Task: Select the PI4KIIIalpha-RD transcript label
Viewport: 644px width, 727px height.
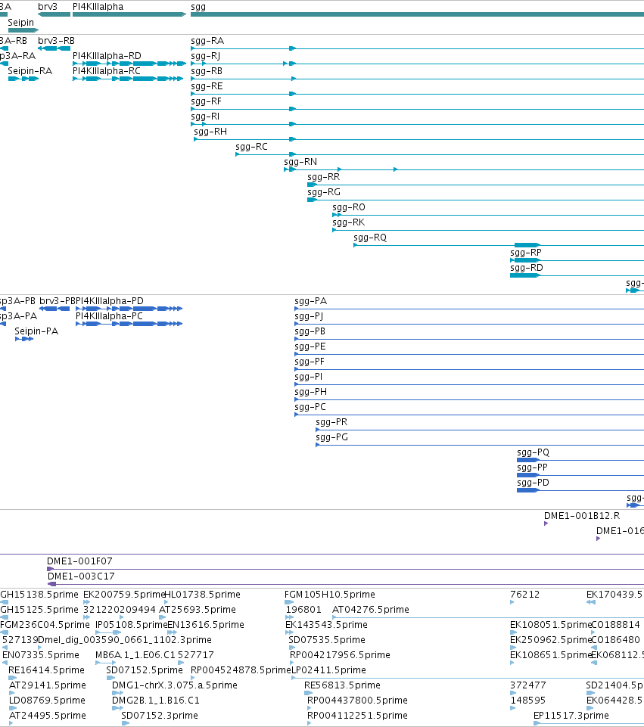Action: click(107, 56)
